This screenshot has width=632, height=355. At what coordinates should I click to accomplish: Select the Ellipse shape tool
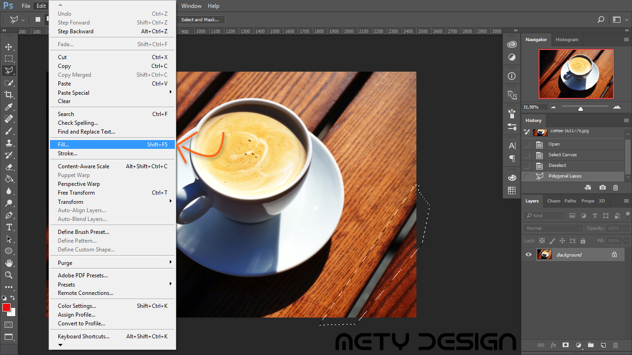[x=9, y=251]
